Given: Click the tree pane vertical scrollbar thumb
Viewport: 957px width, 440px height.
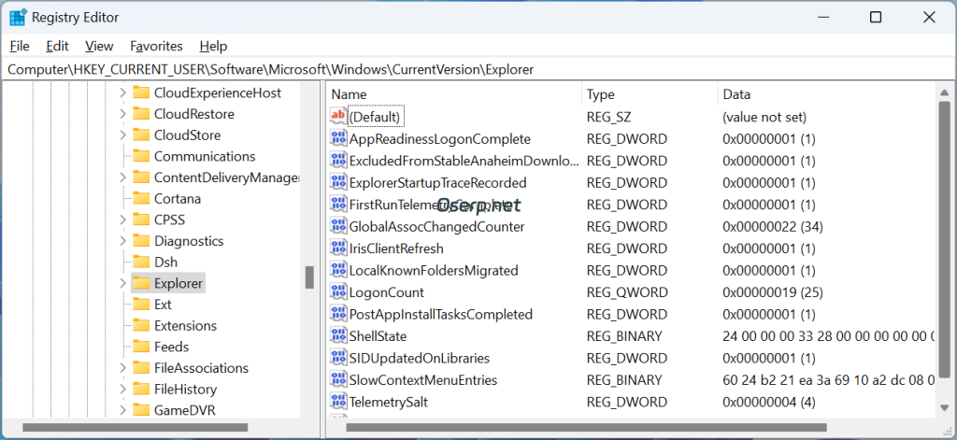Looking at the screenshot, I should [x=309, y=277].
